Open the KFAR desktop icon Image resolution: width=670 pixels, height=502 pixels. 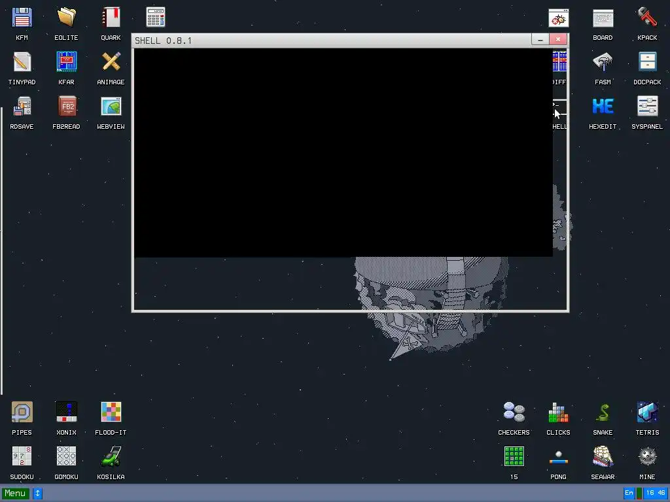click(x=66, y=62)
